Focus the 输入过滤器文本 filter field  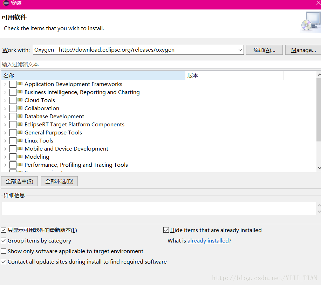pyautogui.click(x=161, y=64)
